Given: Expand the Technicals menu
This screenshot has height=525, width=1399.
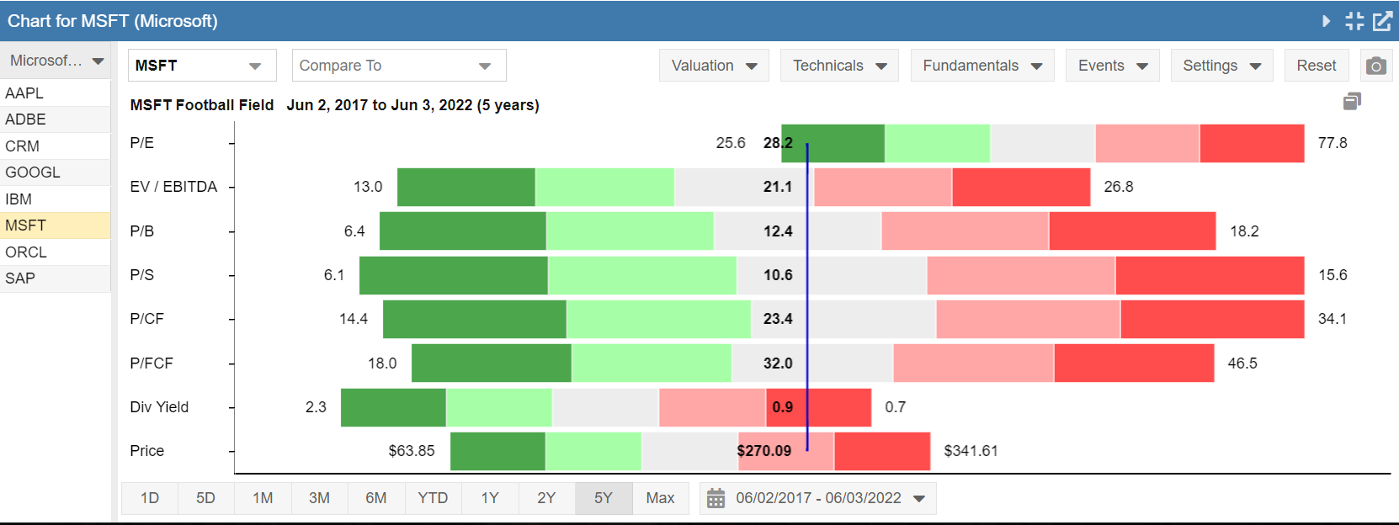Looking at the screenshot, I should (x=839, y=66).
